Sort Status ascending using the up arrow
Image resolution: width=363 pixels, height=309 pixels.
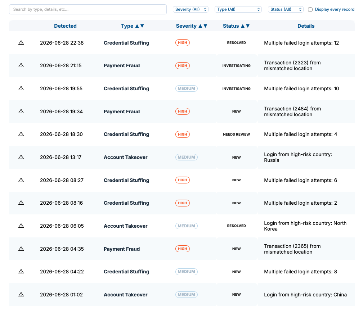[x=243, y=26]
